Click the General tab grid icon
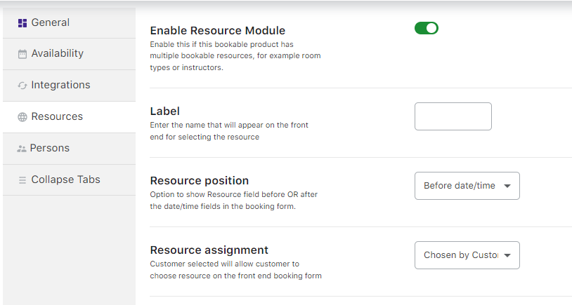 (x=22, y=23)
